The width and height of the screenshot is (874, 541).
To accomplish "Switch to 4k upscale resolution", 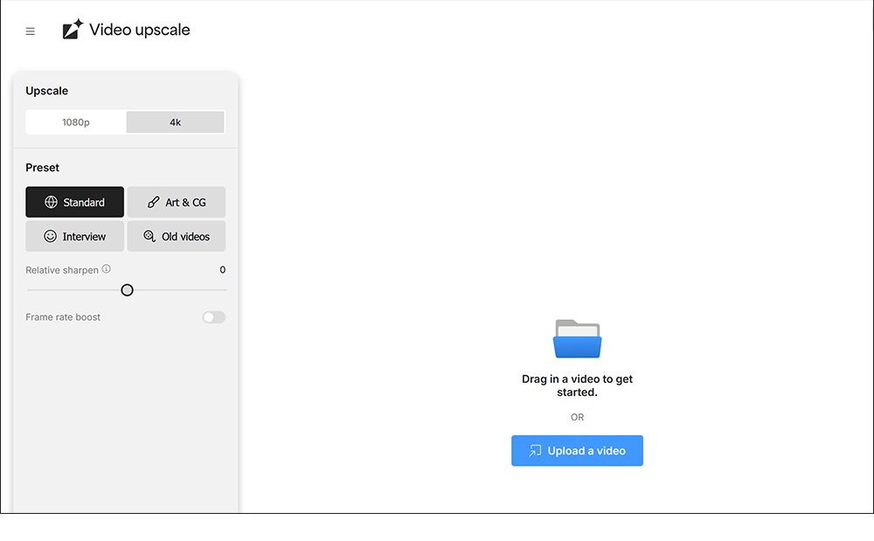I will pos(175,122).
